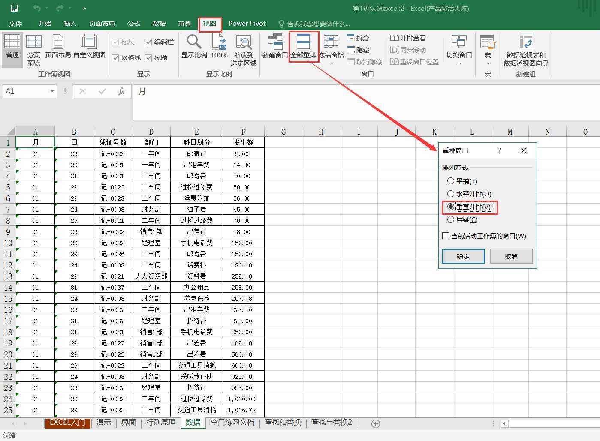
Task: Click the Undo arrow icon
Action: [37, 8]
